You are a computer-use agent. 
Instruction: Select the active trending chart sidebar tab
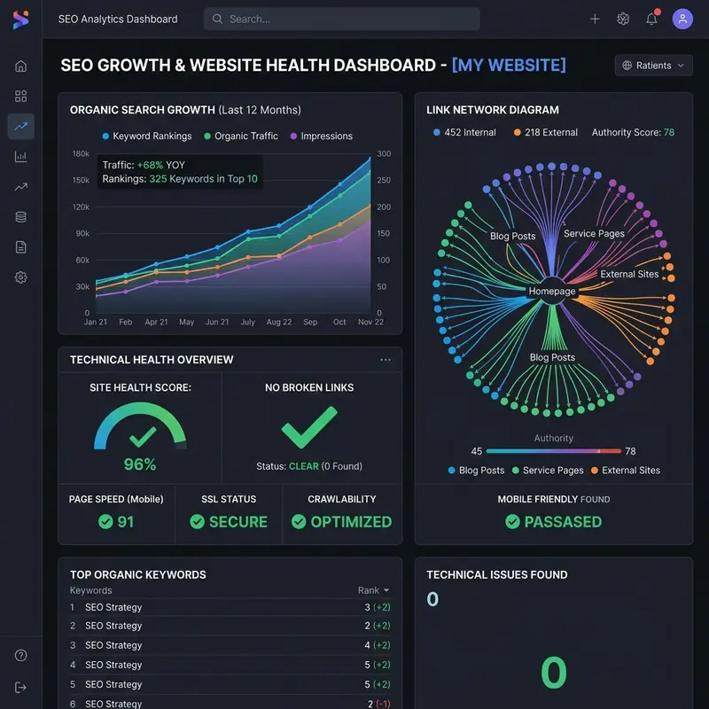20,126
